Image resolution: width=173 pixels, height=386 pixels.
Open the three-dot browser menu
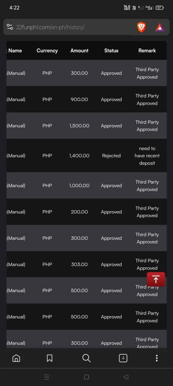[x=156, y=358]
